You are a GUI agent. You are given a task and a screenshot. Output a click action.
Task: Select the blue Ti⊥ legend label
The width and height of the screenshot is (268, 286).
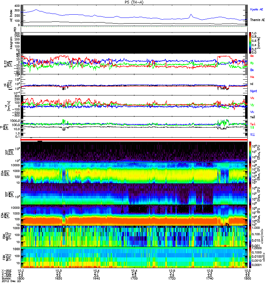(252, 135)
